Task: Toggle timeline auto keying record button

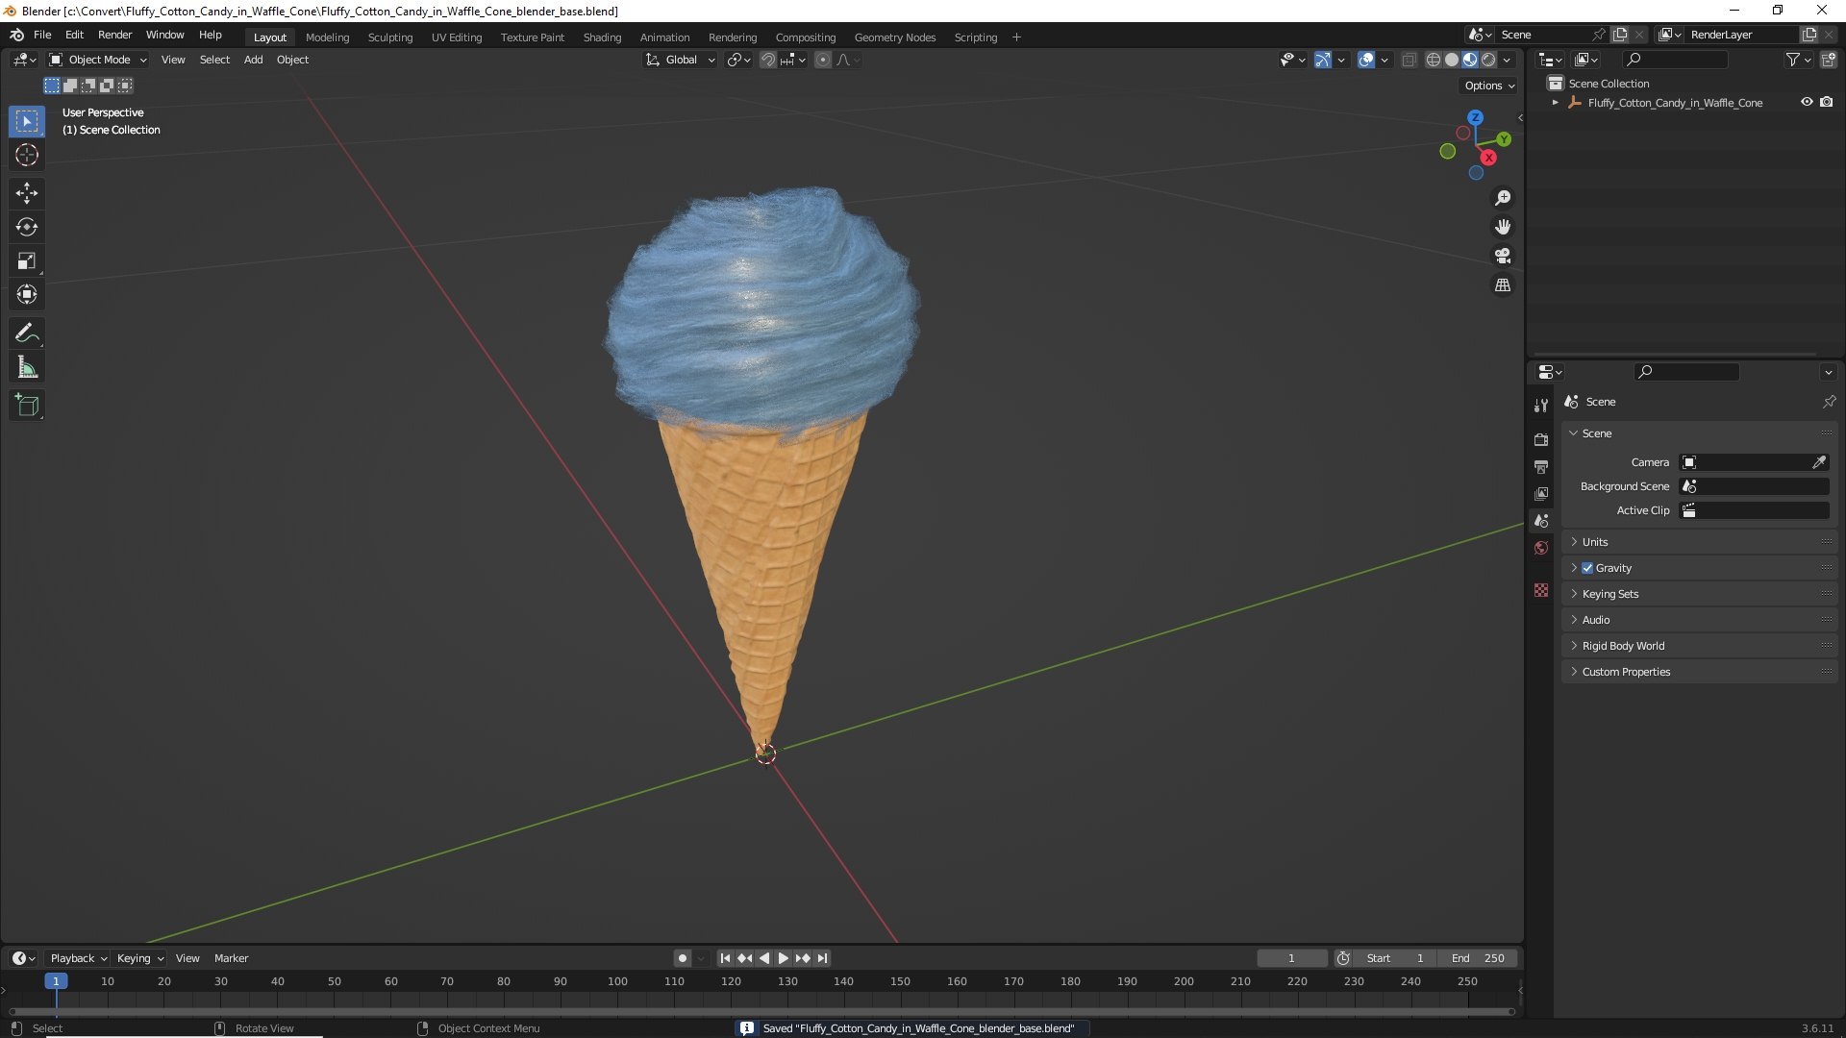Action: point(683,958)
